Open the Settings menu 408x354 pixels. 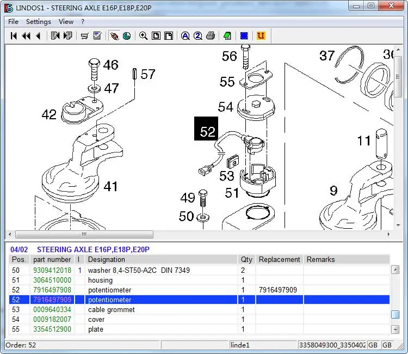38,22
